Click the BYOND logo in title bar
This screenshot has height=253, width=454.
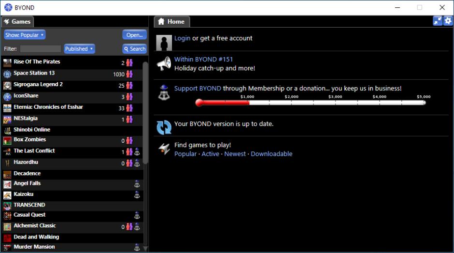8,8
